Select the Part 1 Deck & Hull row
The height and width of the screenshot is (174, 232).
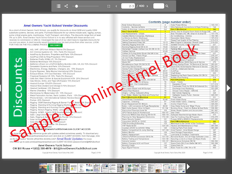[x=146, y=32]
